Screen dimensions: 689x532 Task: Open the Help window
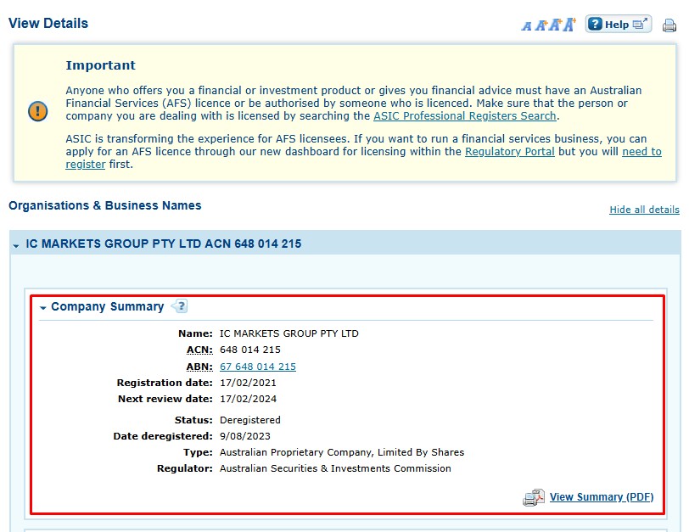click(619, 24)
